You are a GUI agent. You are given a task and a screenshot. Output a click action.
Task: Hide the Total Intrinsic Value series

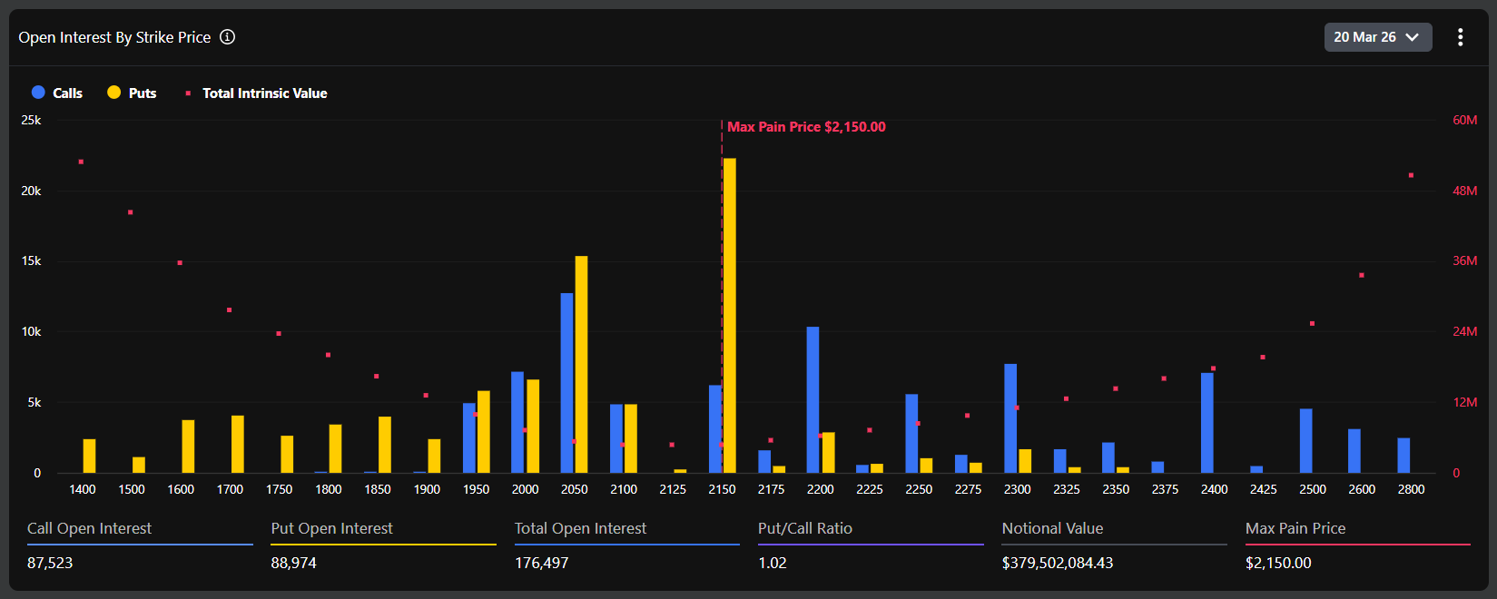(264, 93)
